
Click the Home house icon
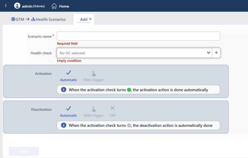point(54,6)
